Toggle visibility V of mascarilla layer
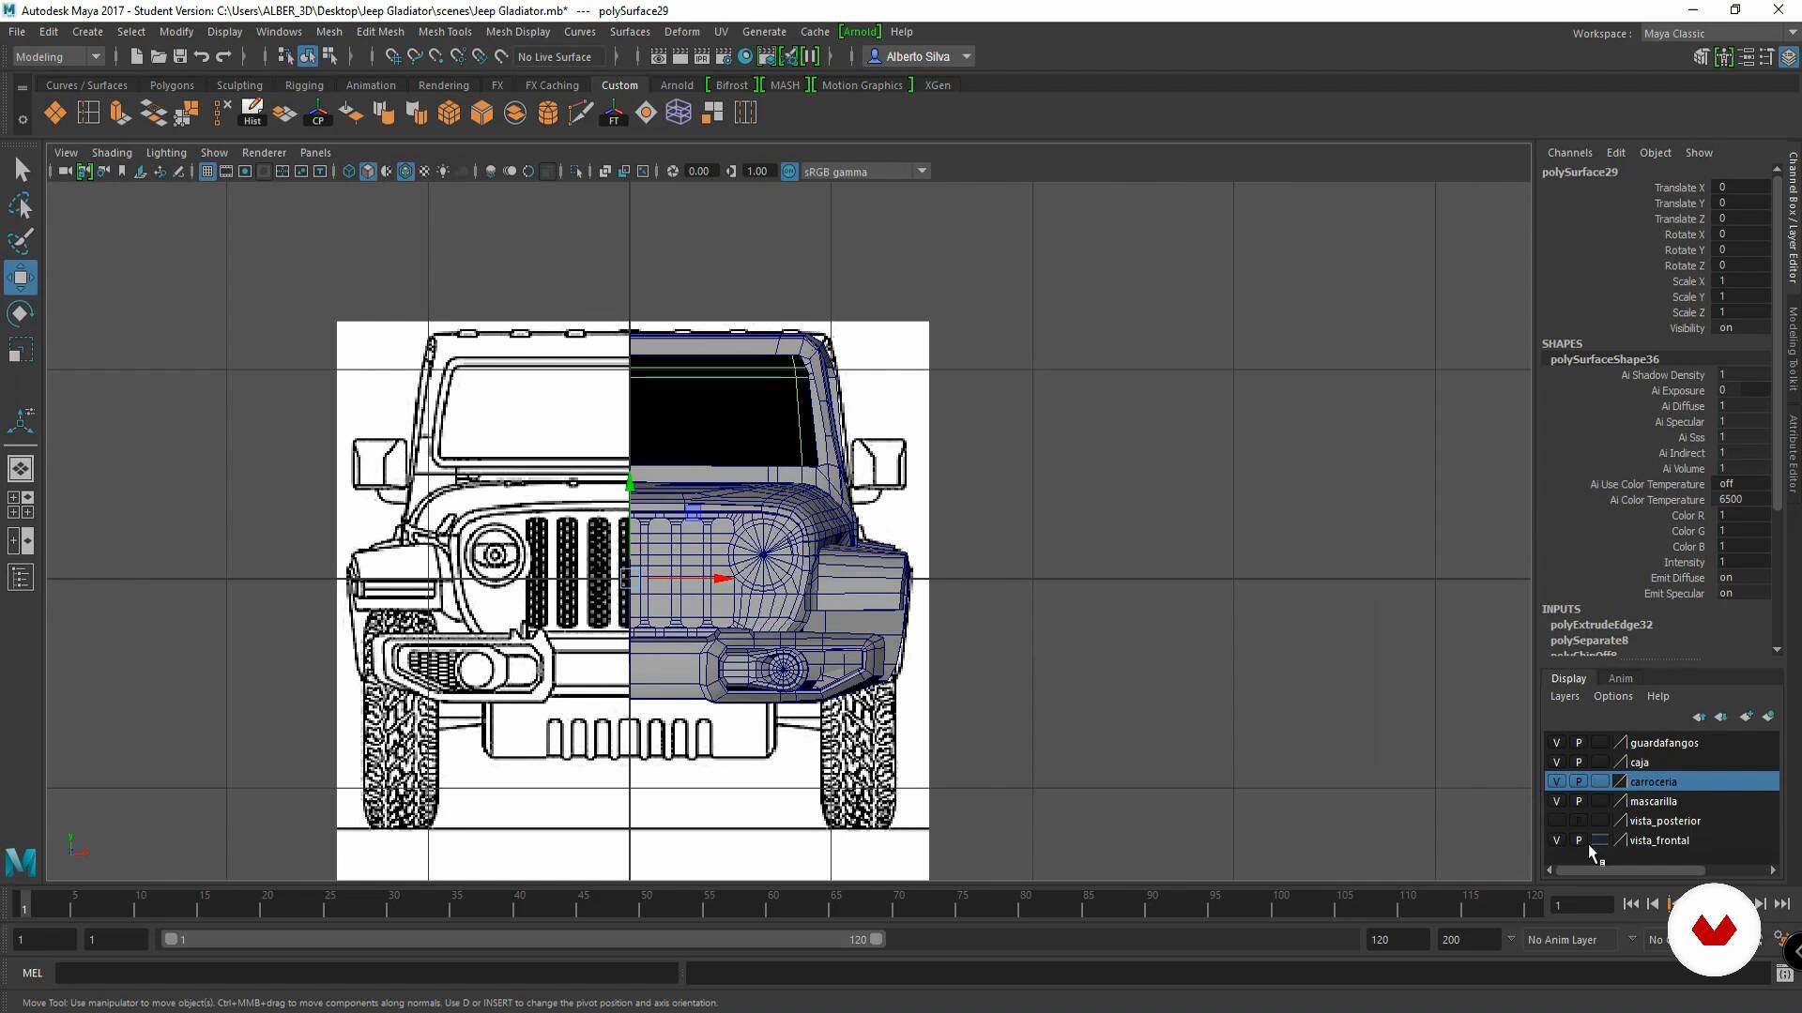This screenshot has width=1802, height=1013. [x=1556, y=802]
